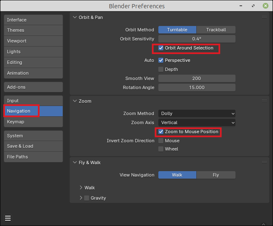Open the Zoom Method dropdown
Viewport: 273px width, 226px height.
pos(197,113)
